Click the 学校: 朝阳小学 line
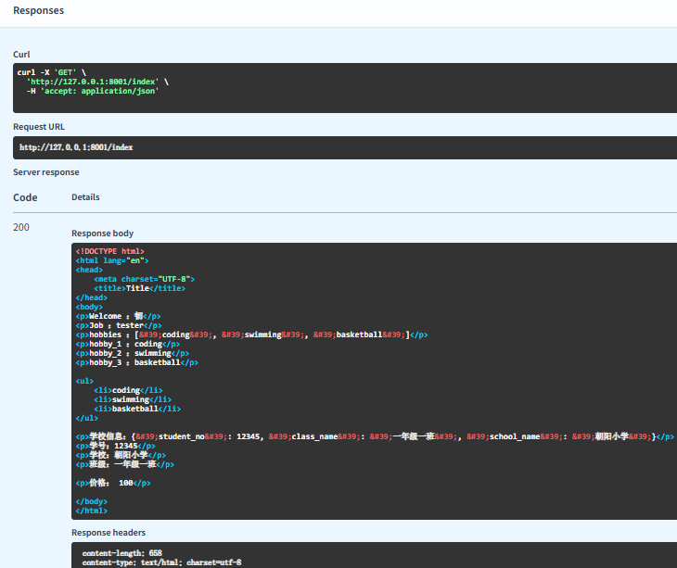677x568 pixels. coord(121,455)
